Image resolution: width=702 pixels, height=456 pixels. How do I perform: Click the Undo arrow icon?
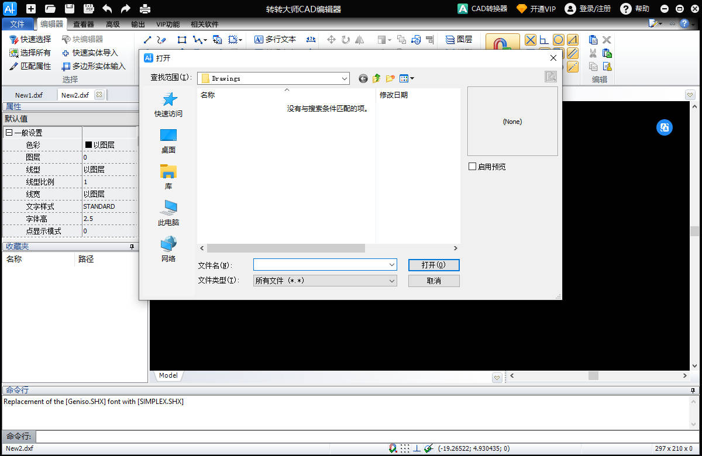[x=107, y=9]
